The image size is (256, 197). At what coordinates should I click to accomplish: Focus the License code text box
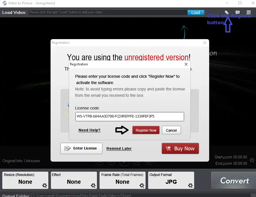click(130, 116)
